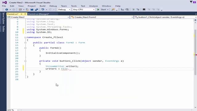Open the Project menu
197x111 pixels.
[x=31, y=6]
